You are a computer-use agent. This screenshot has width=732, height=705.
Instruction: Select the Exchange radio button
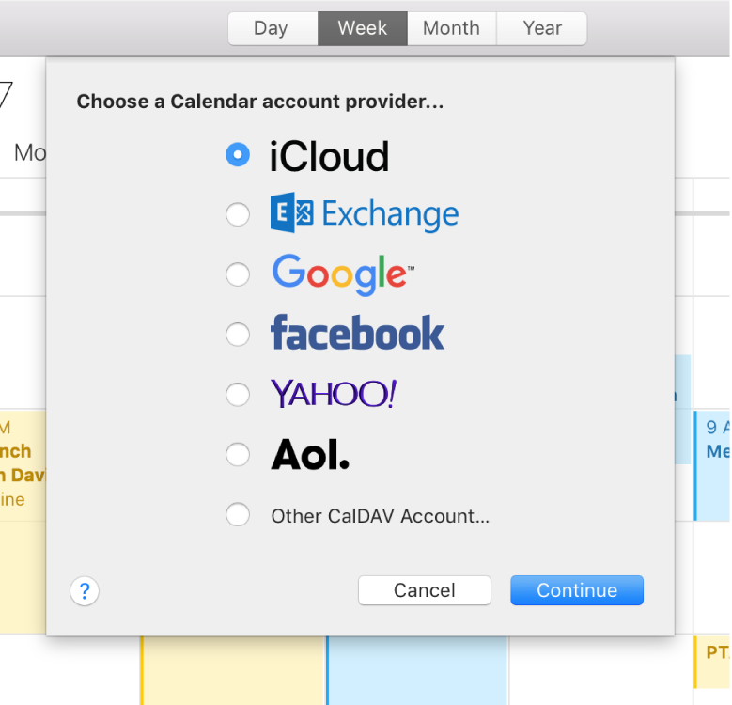238,215
